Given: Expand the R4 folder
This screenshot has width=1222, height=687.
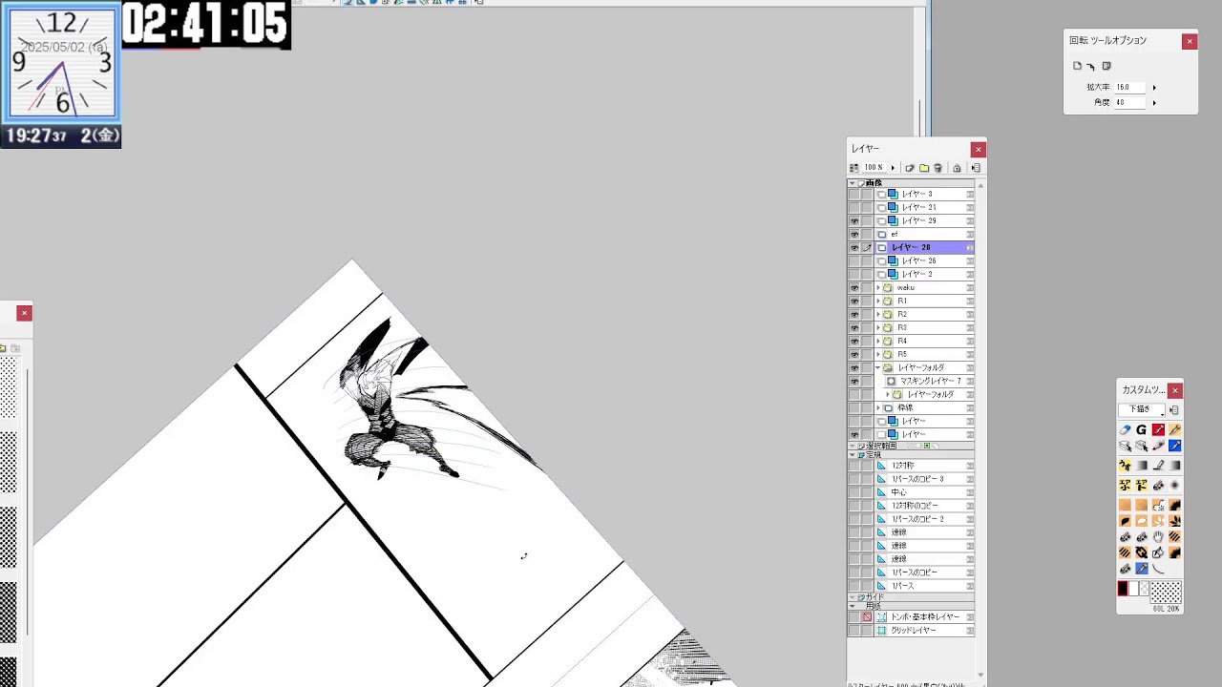Looking at the screenshot, I should coord(878,341).
